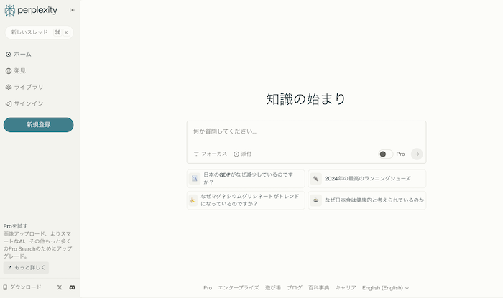Collapse the sidebar with the arrow icon

71,10
